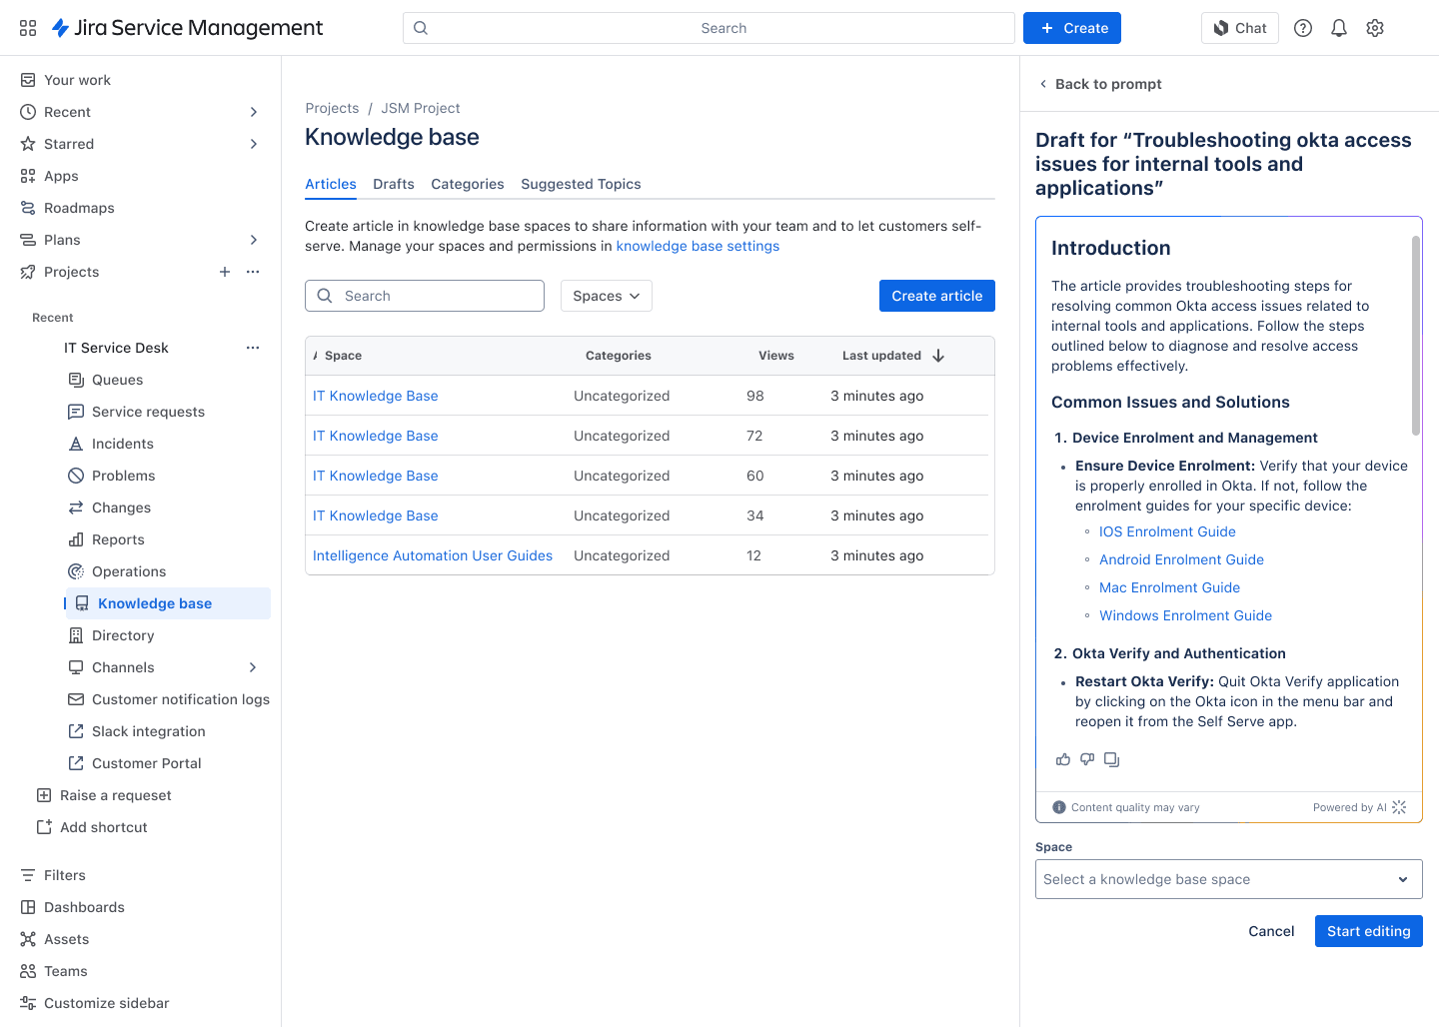Click Raise a request
The height and width of the screenshot is (1027, 1439).
pos(104,795)
